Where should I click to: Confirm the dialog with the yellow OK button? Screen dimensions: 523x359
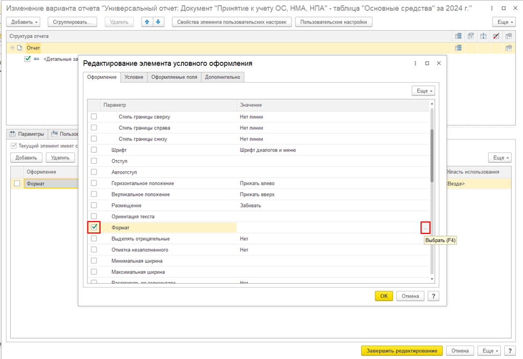click(x=384, y=296)
